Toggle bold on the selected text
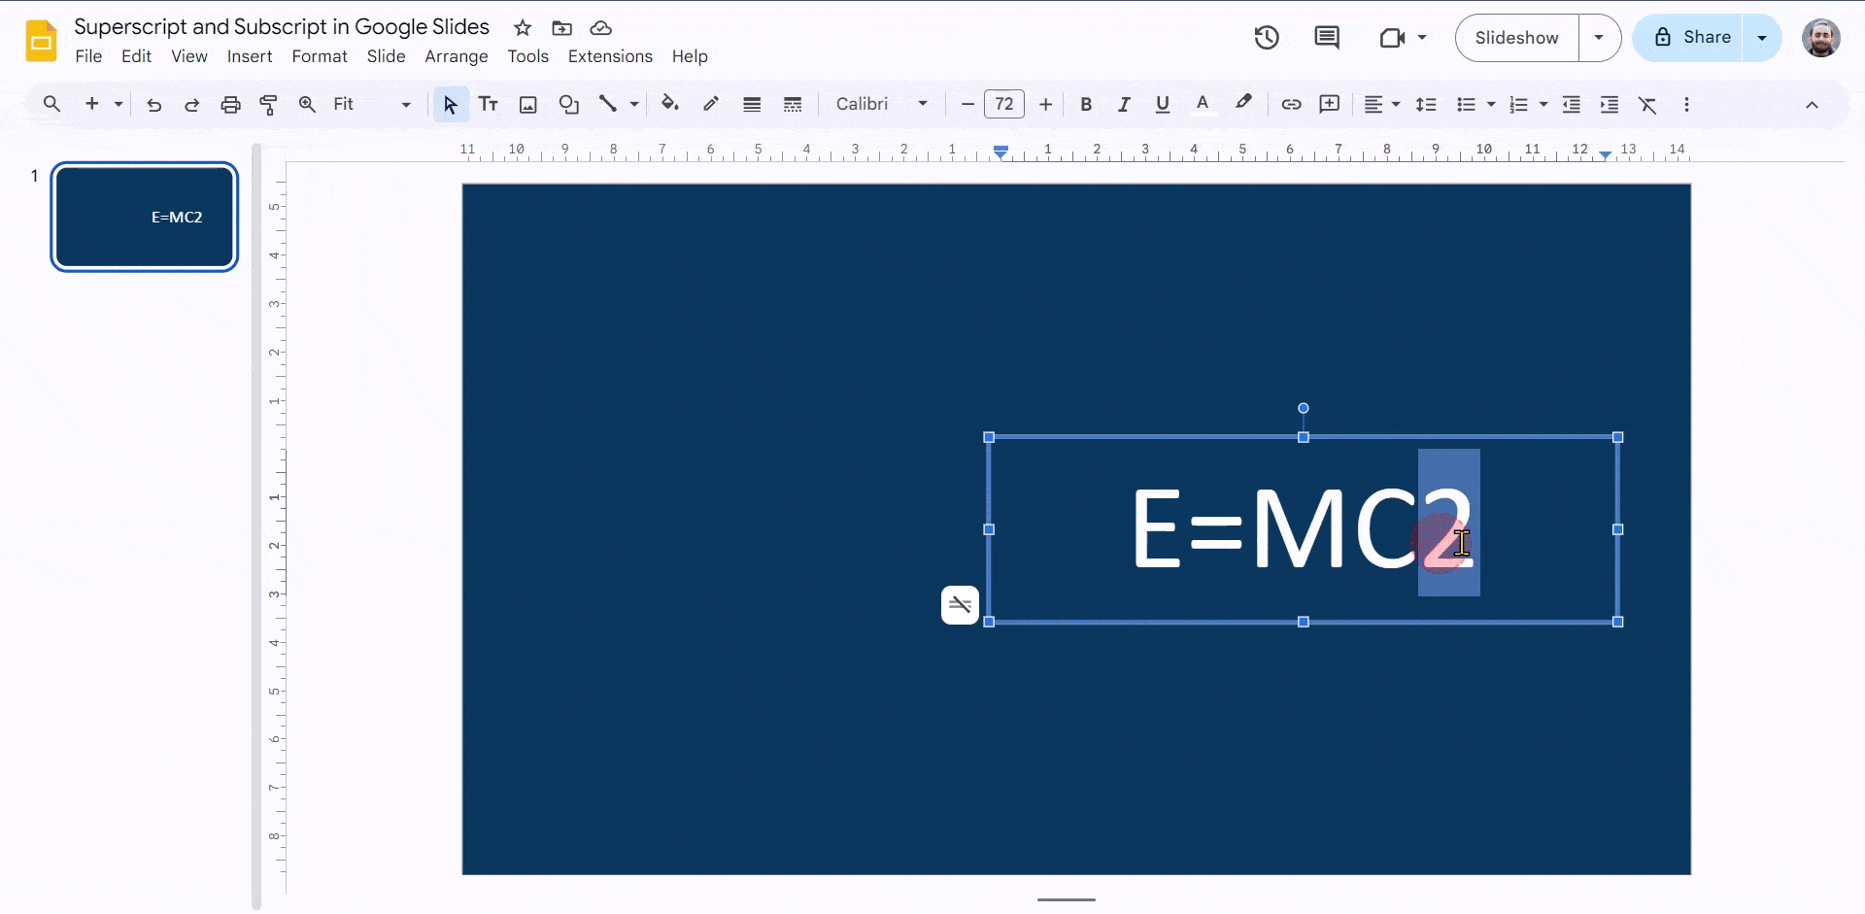Screen dimensions: 1865x914 click(x=1086, y=104)
